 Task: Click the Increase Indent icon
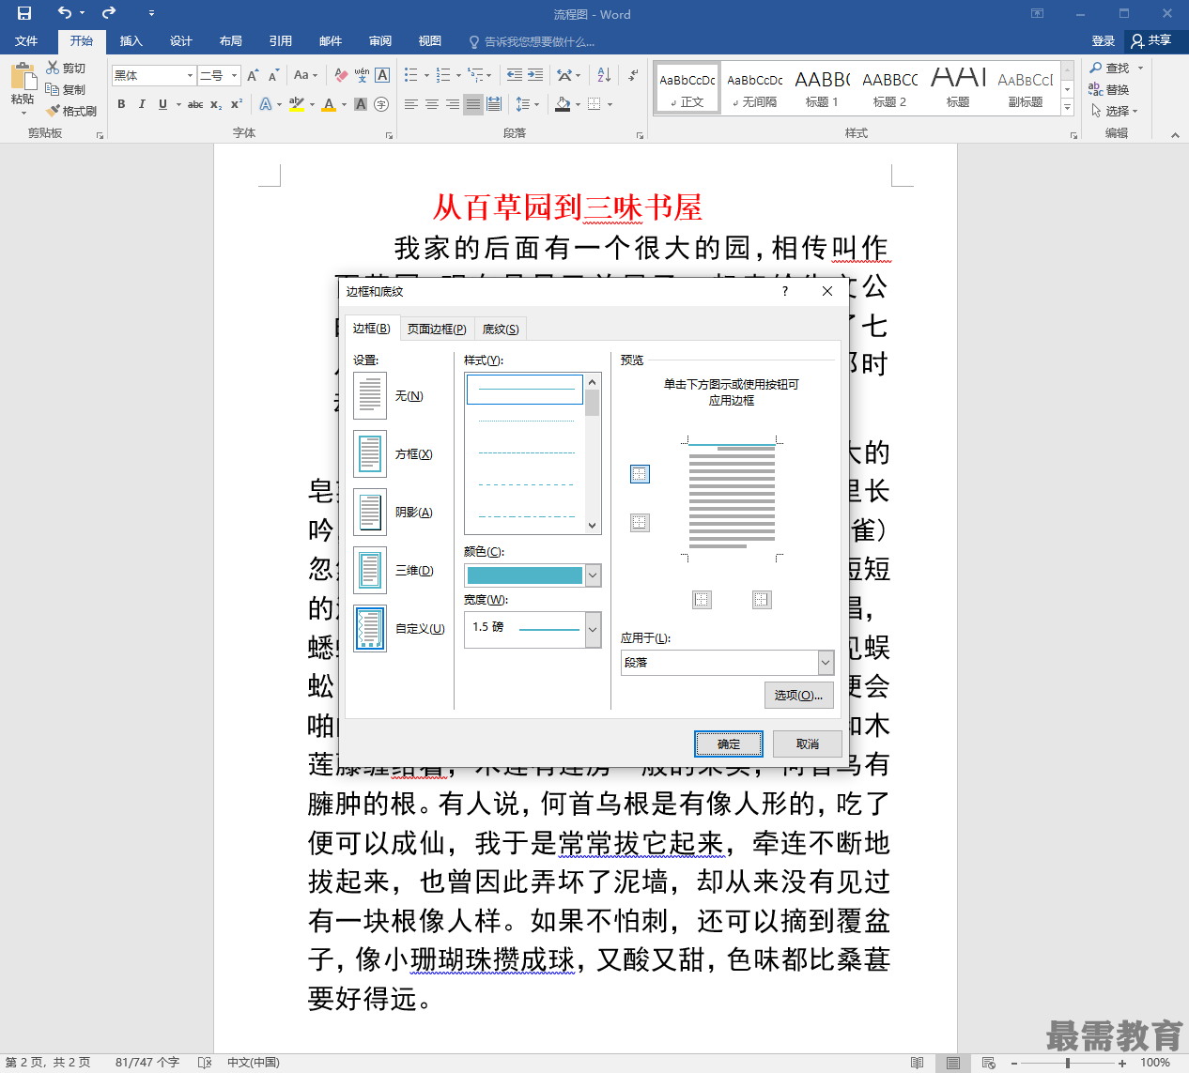(535, 75)
